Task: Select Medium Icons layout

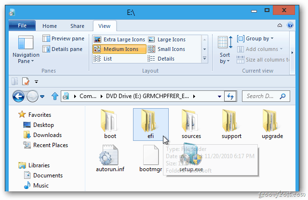Action: click(x=119, y=49)
